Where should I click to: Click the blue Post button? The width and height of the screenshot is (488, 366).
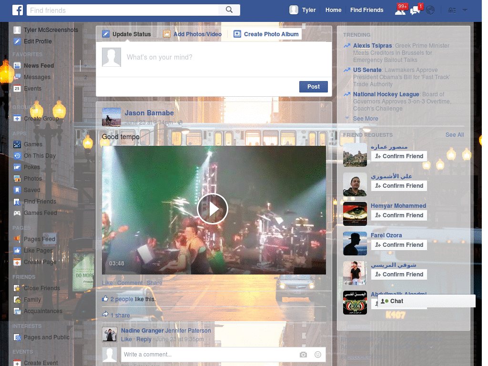tap(314, 87)
